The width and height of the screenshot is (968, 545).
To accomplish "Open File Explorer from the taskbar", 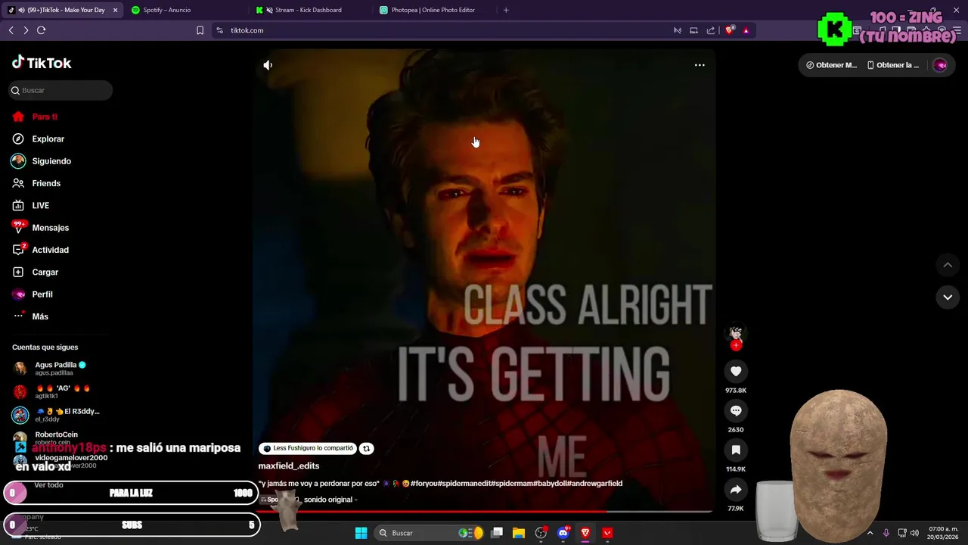I will click(519, 533).
